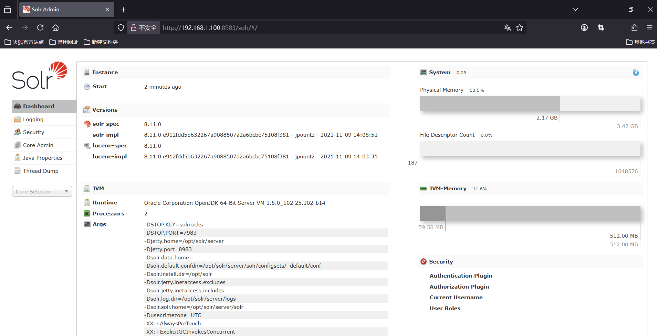Image resolution: width=657 pixels, height=336 pixels.
Task: Click the screenshot crop tool icon
Action: (x=601, y=28)
